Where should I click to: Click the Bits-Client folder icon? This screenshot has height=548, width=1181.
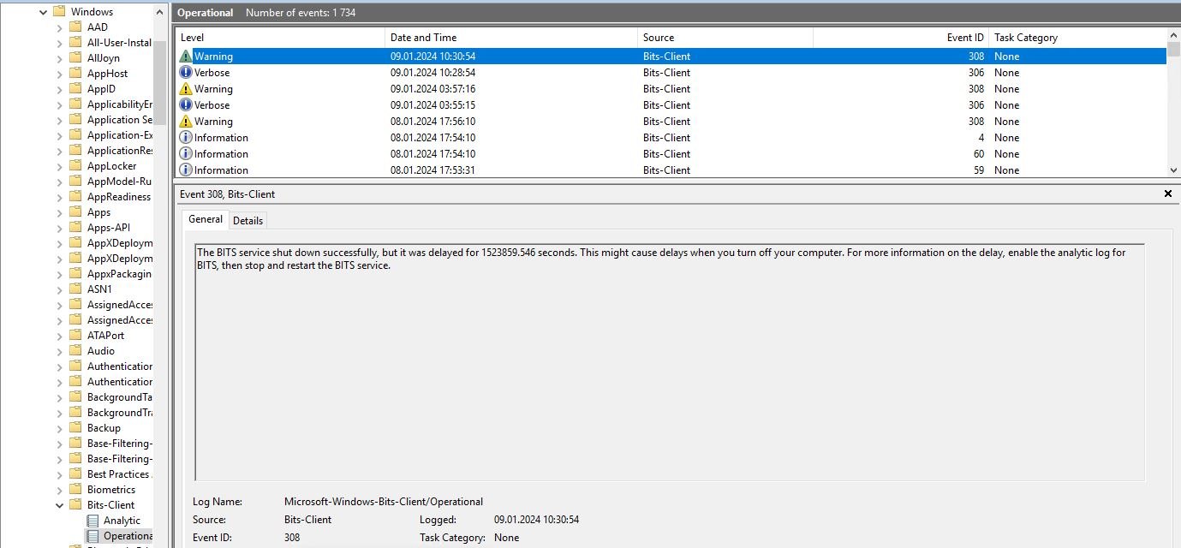pyautogui.click(x=75, y=505)
